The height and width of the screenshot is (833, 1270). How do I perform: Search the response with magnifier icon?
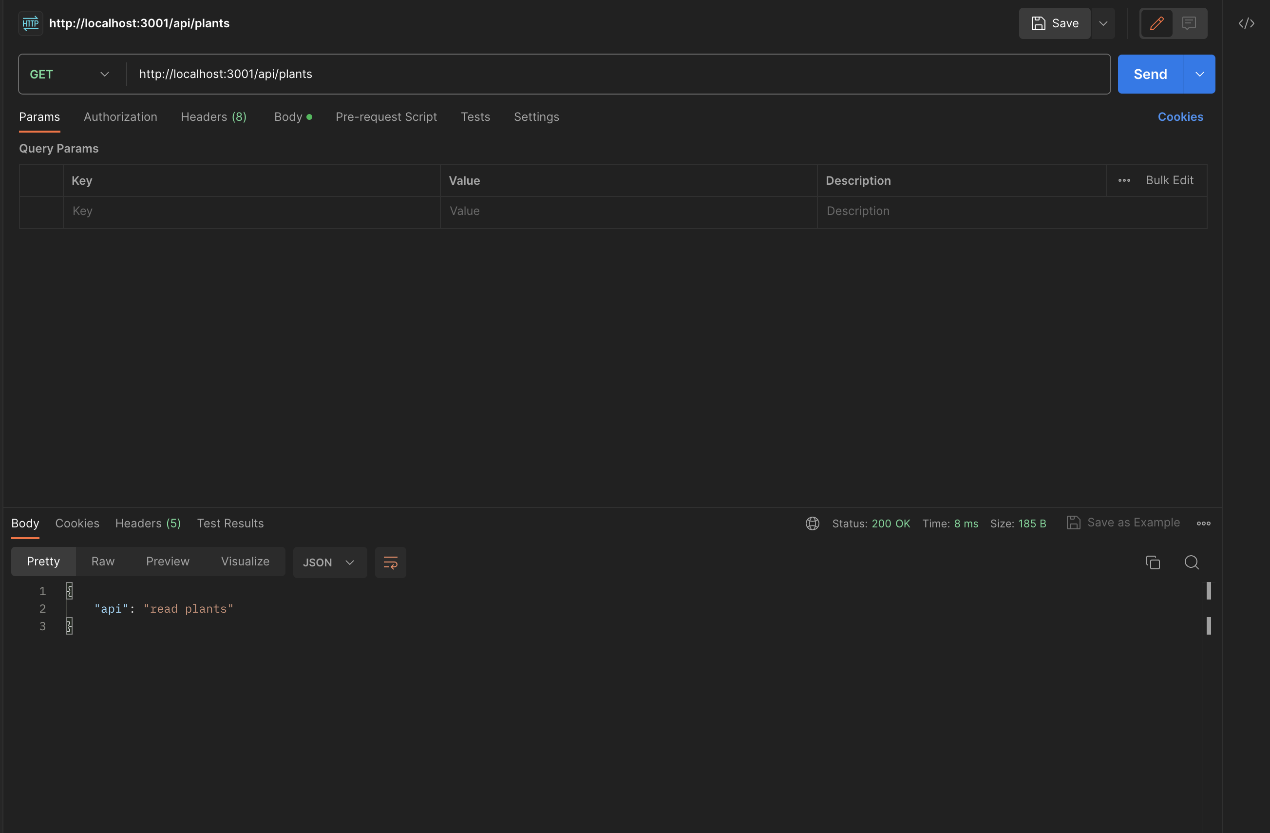(1191, 562)
